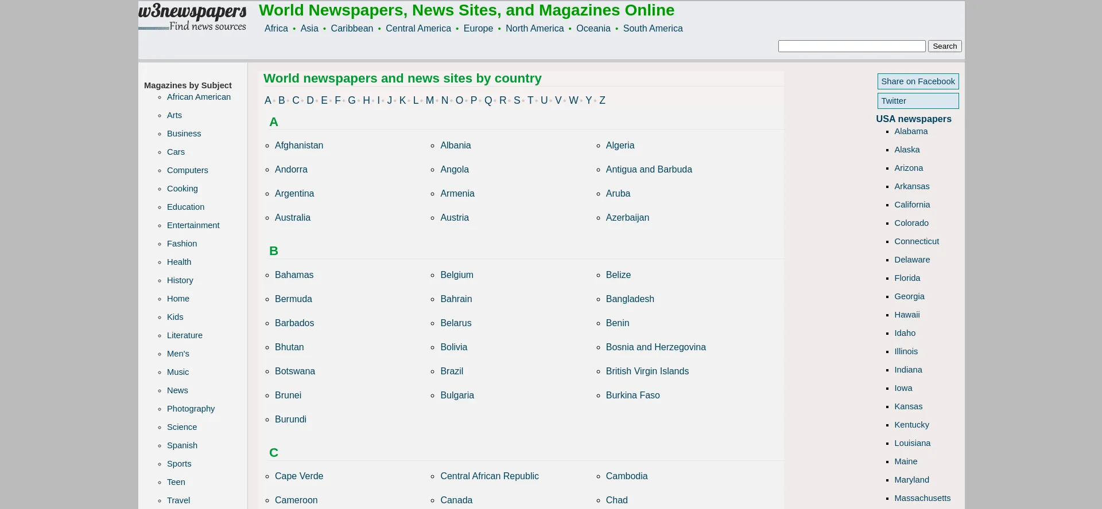Click the Twitter share button
The height and width of the screenshot is (509, 1102).
918,101
